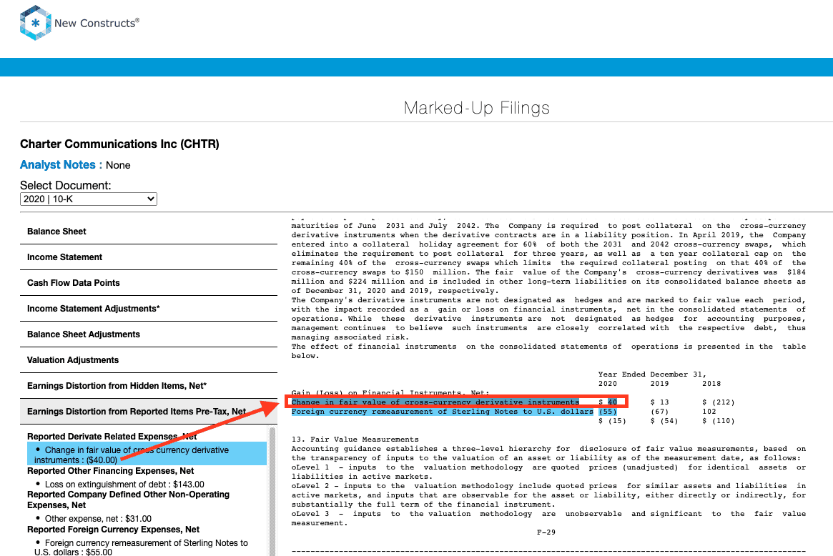Click the $ (110) total in 2018 column

tap(719, 421)
